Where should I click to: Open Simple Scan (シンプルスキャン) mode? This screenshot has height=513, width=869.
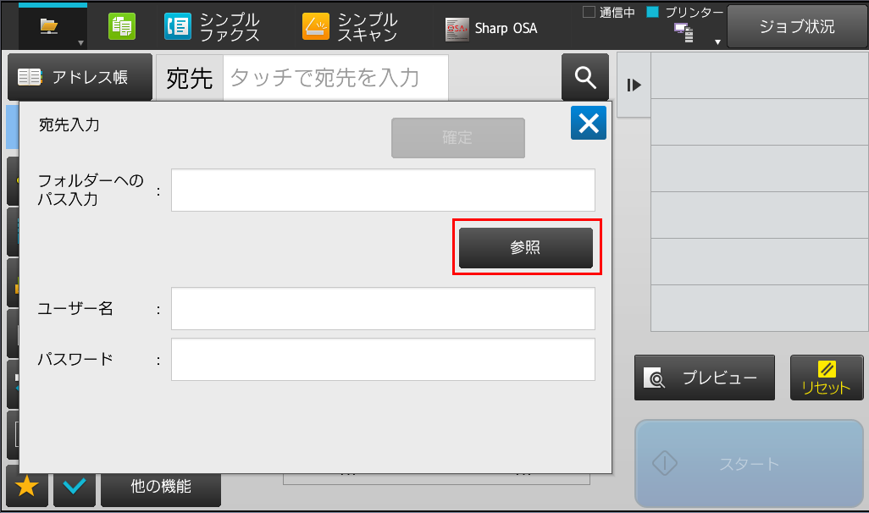(x=350, y=26)
